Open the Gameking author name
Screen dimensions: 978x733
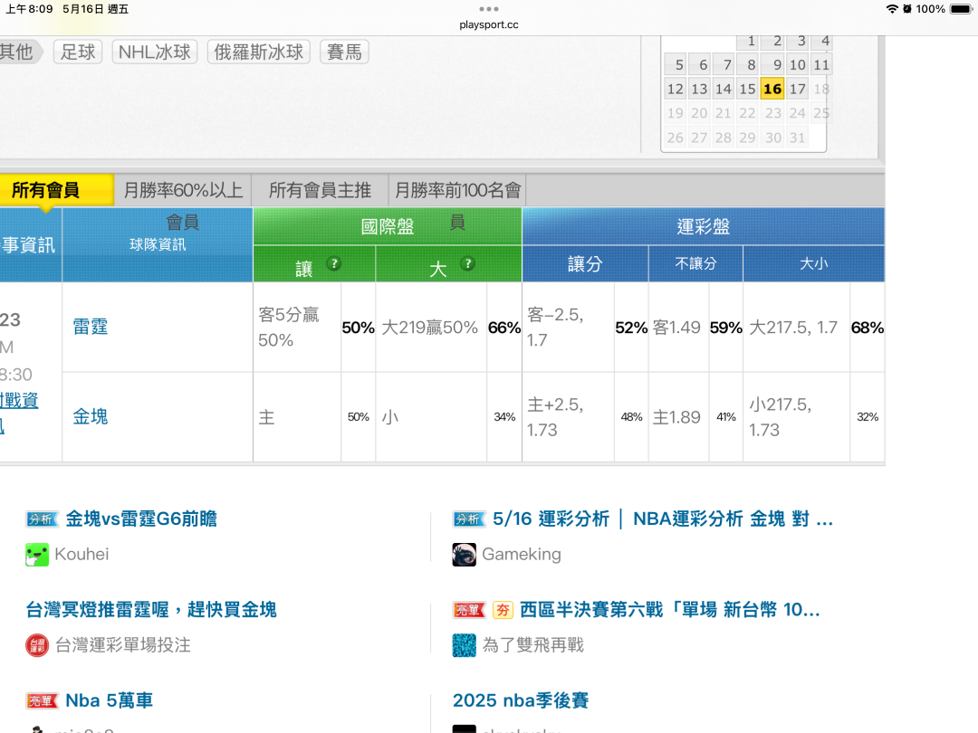click(x=522, y=554)
